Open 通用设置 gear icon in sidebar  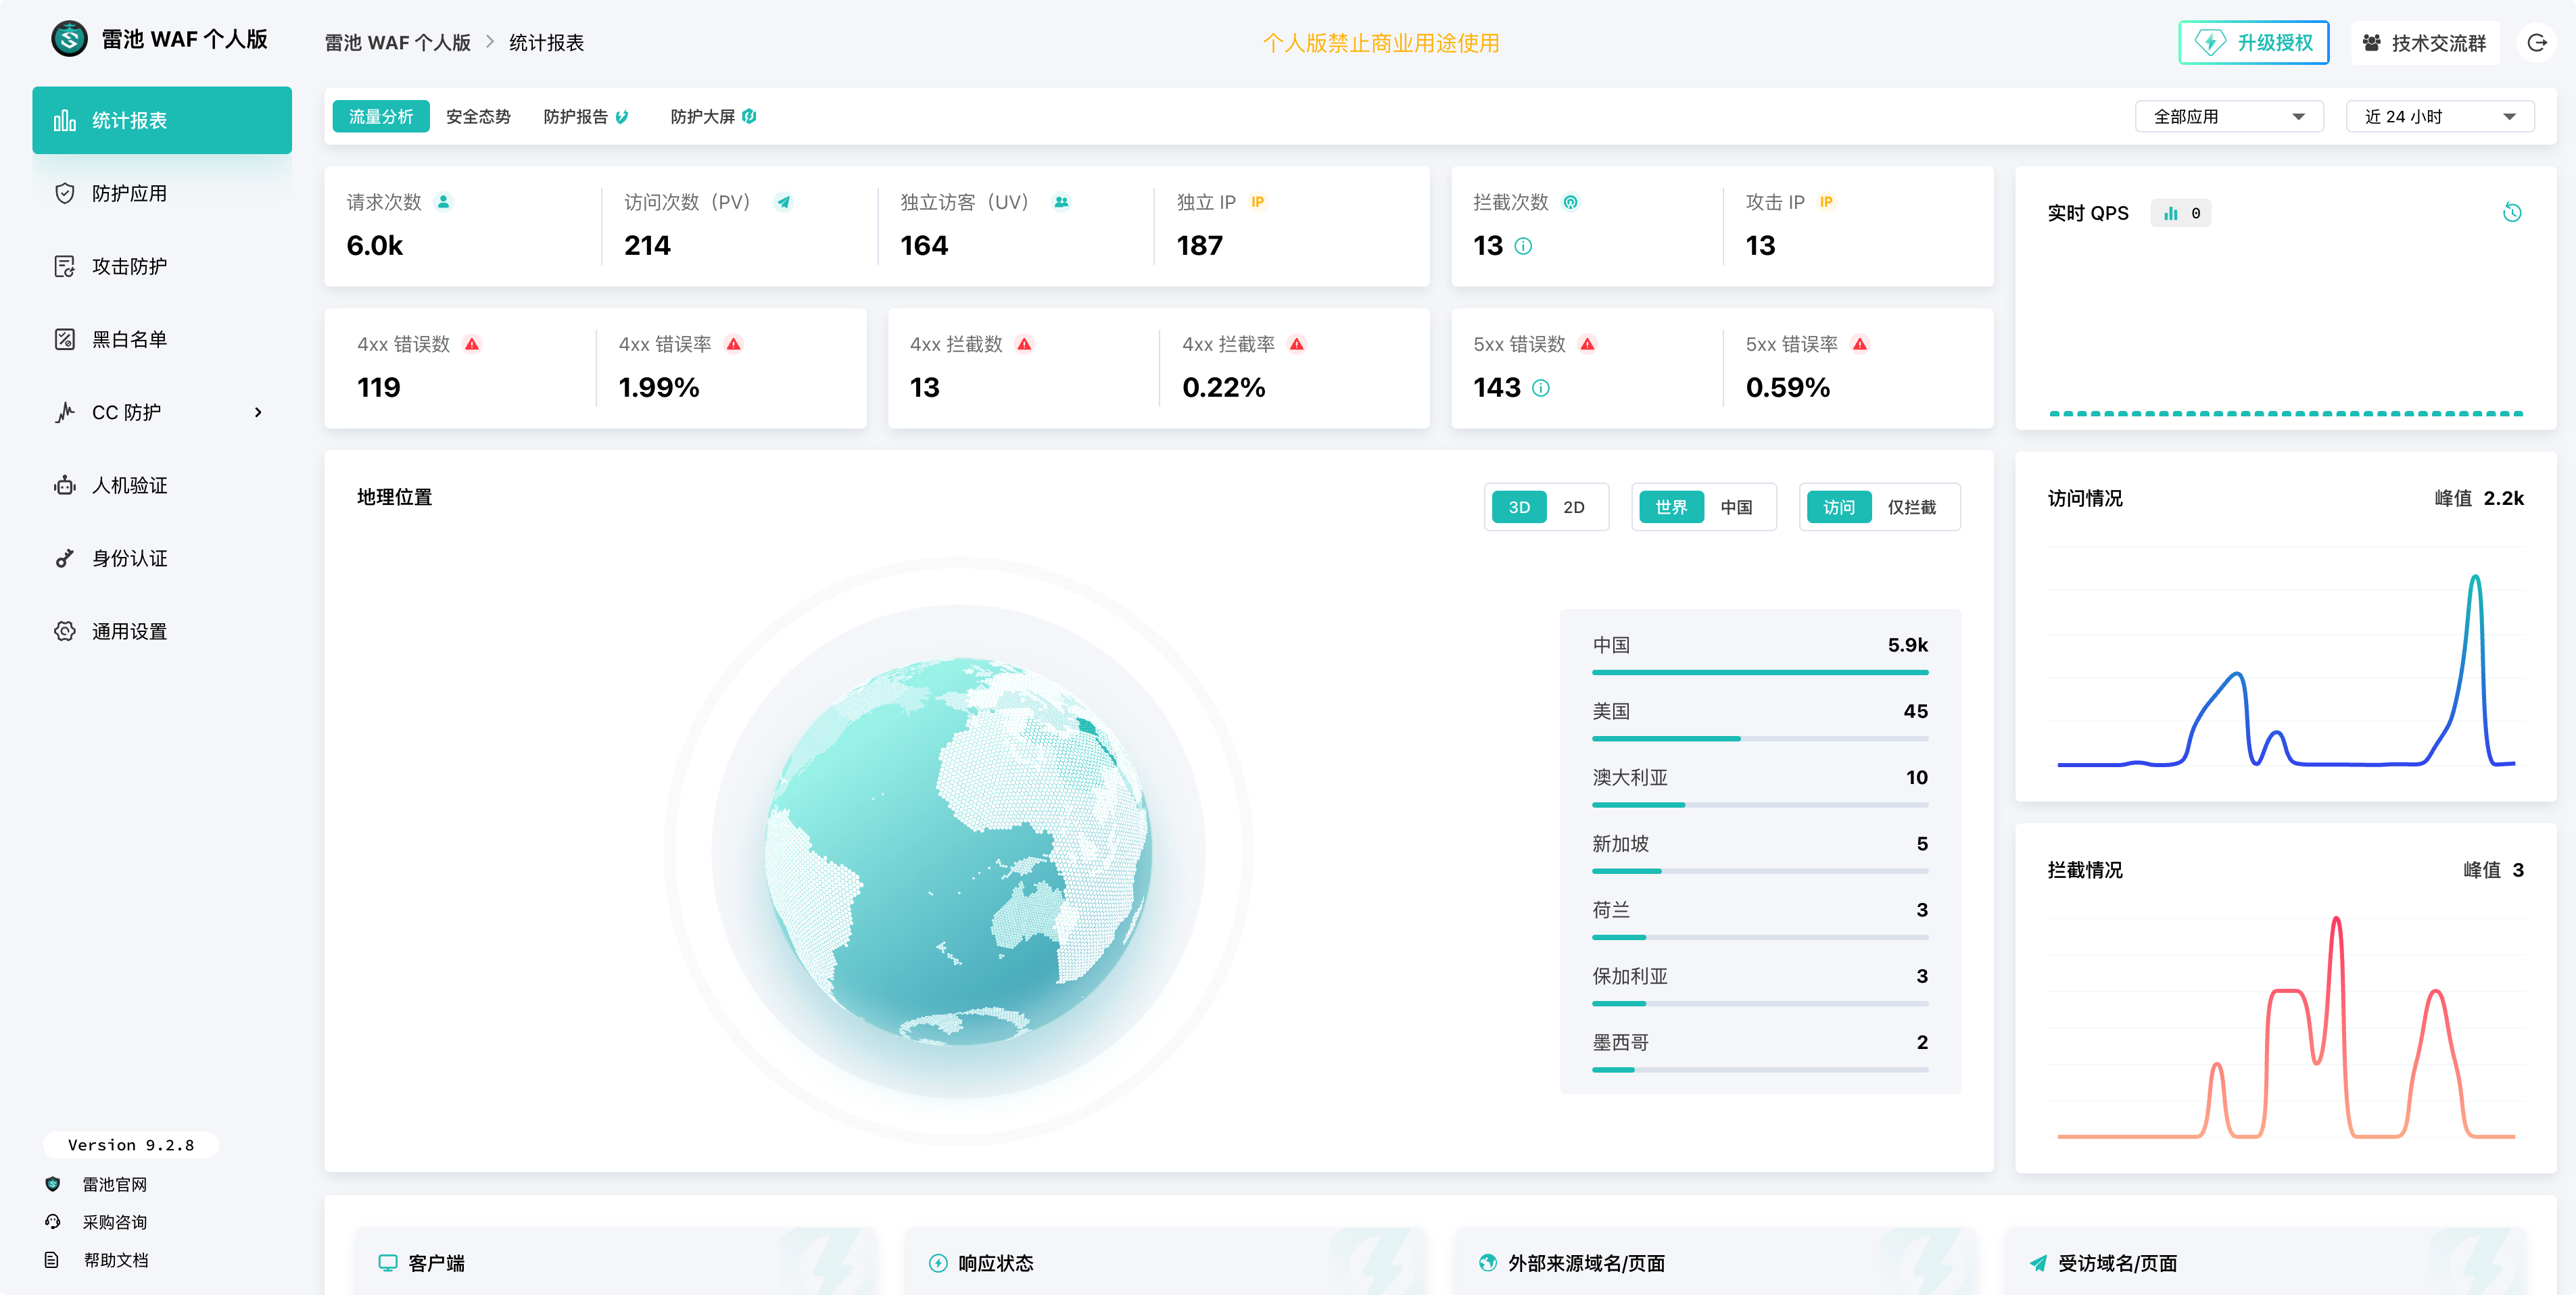[x=65, y=631]
